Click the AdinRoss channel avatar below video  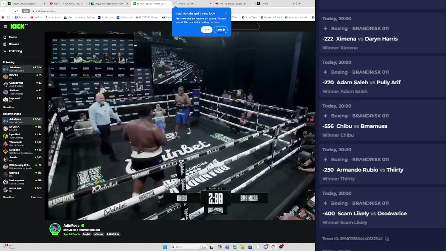55,229
